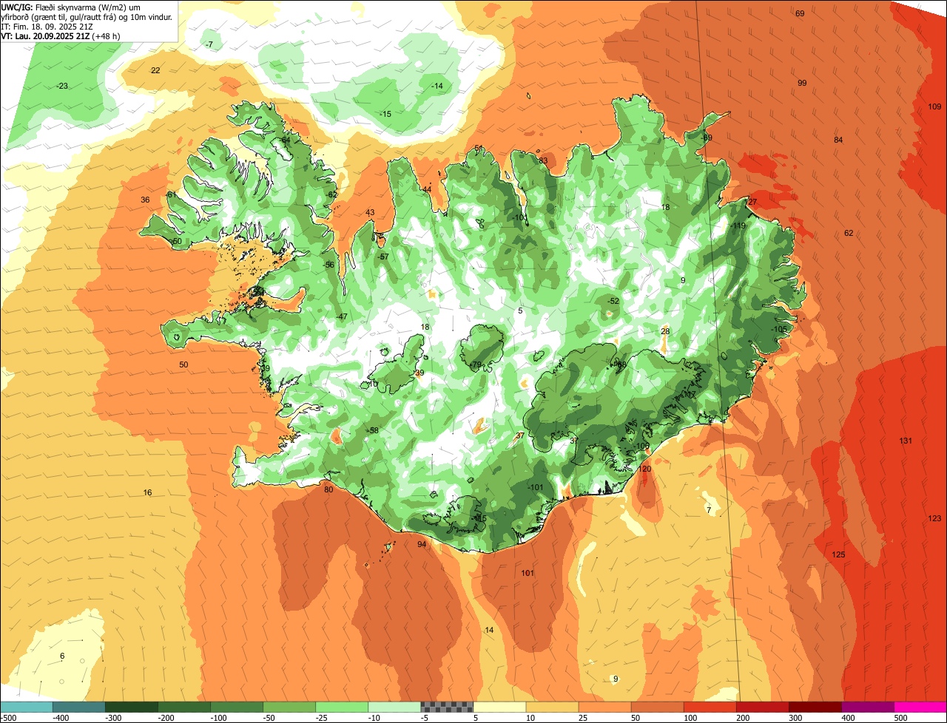947x723 pixels.
Task: Click the map value 22 in the northwest sea
Action: click(155, 70)
